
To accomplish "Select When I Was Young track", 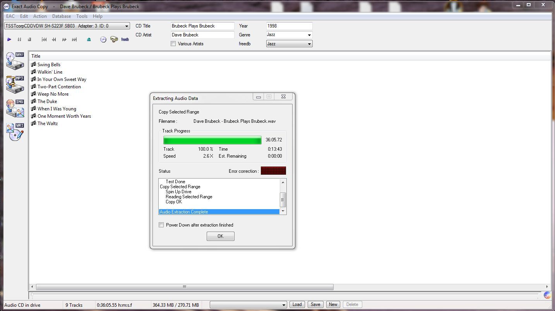I will [57, 109].
